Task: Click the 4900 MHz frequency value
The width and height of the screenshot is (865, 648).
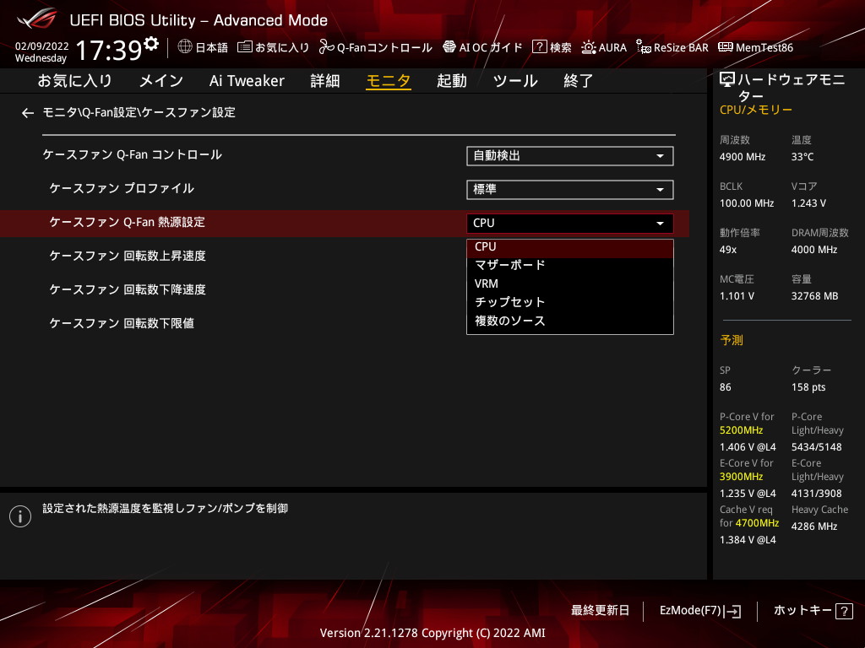Action: pos(742,157)
